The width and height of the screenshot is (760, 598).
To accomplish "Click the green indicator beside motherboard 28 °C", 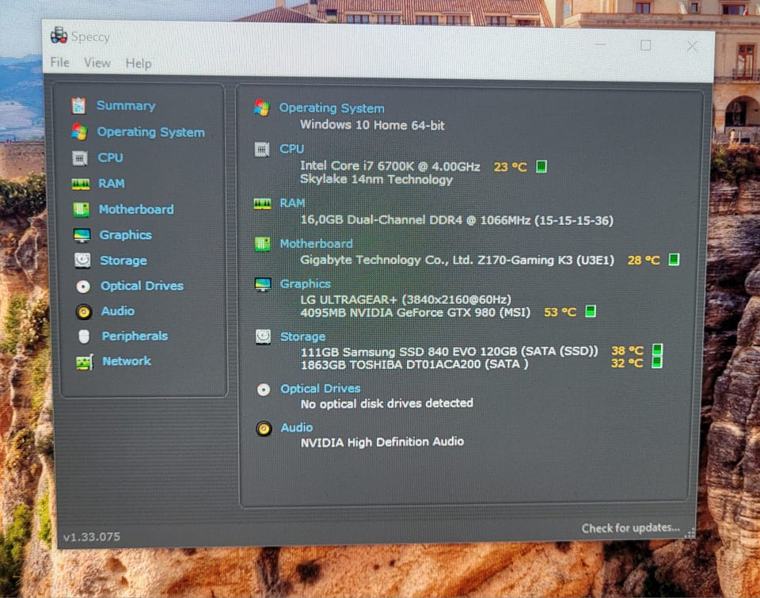I will 674,260.
